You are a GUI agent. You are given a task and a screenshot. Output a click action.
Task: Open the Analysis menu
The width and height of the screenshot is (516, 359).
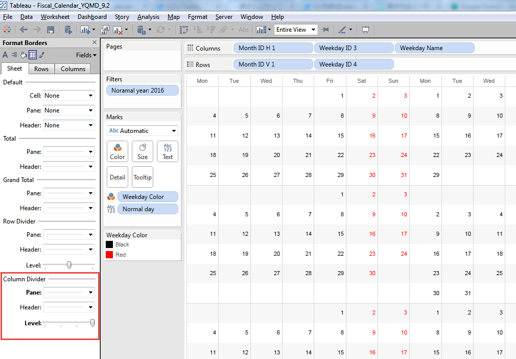coord(149,17)
